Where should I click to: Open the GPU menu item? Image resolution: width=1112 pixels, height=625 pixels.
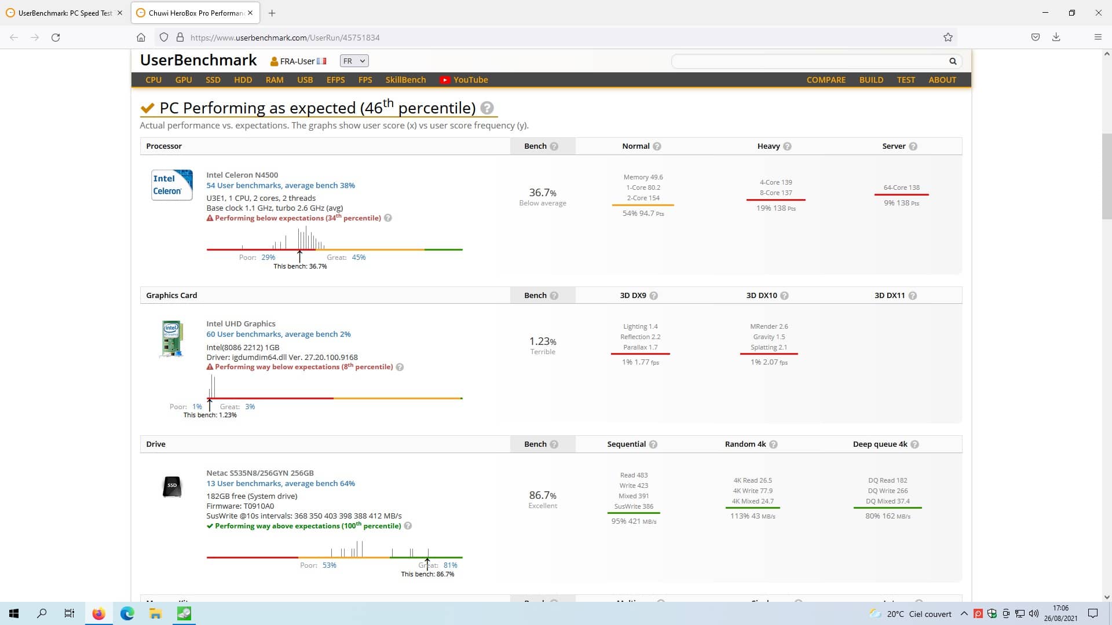(184, 80)
